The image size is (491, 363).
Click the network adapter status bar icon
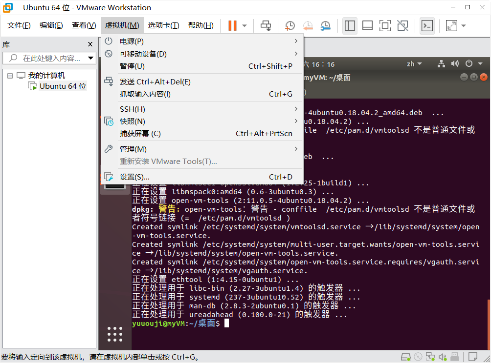point(430,357)
